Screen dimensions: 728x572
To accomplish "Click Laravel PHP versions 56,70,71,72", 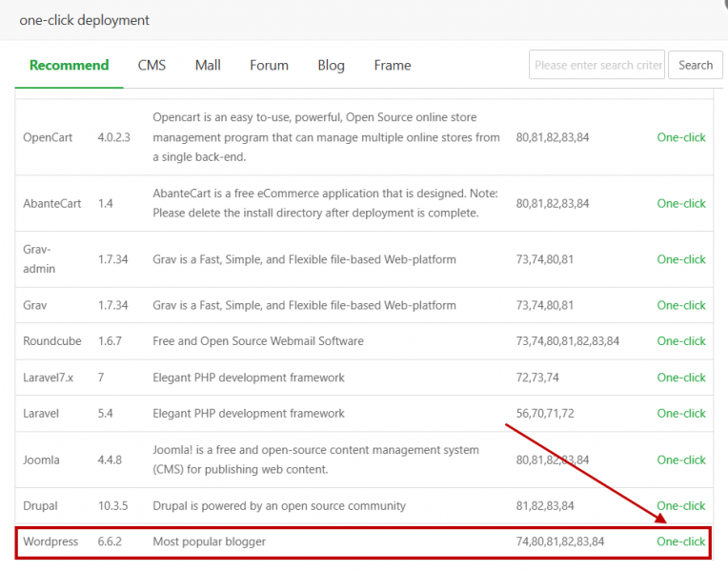I will click(545, 413).
